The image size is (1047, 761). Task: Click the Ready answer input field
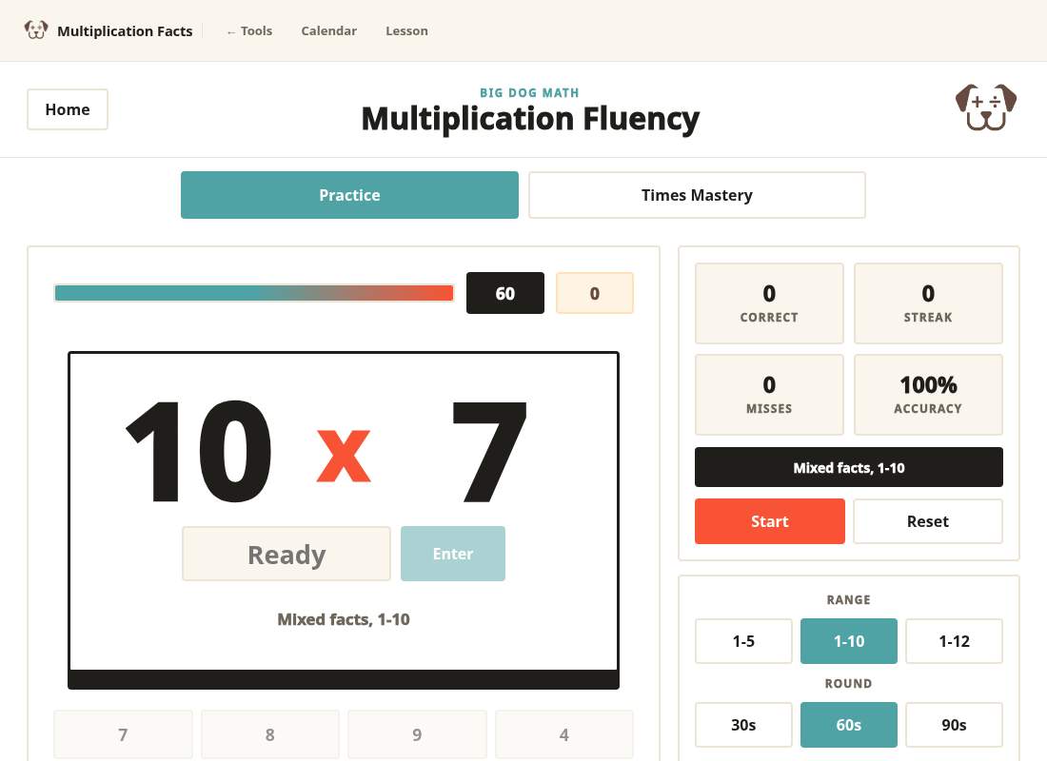[286, 554]
